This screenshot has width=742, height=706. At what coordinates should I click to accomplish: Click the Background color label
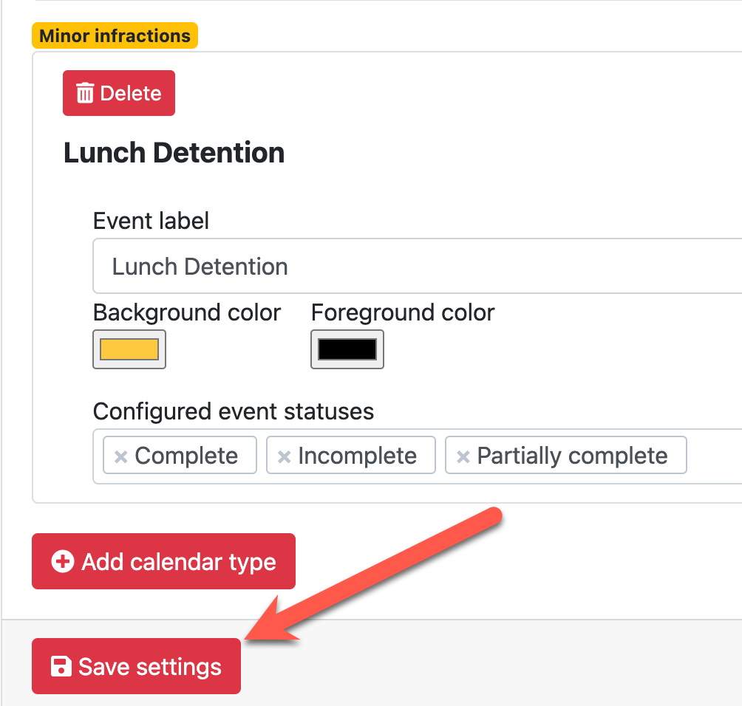point(187,312)
